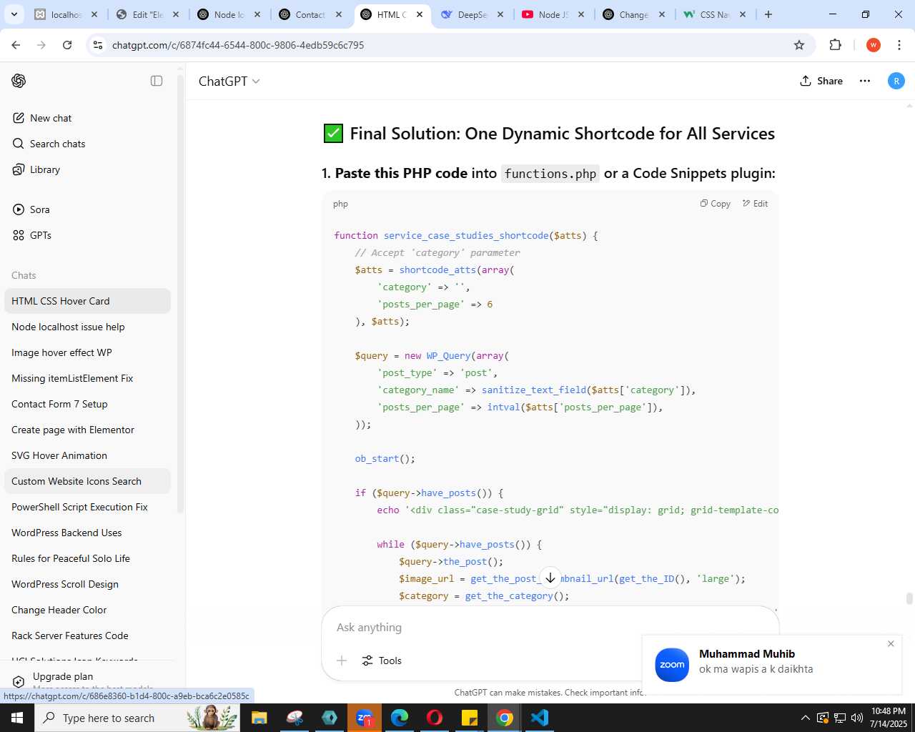
Task: Open Rules for Peaceful Solo Life chat
Action: click(x=87, y=558)
